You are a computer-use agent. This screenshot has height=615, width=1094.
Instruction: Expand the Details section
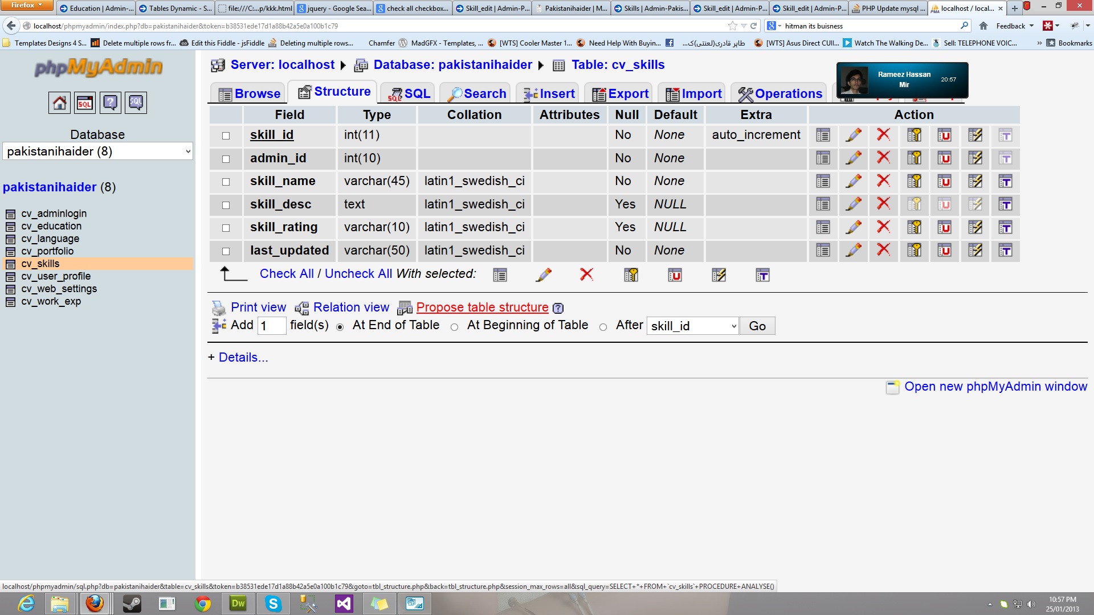click(x=238, y=357)
